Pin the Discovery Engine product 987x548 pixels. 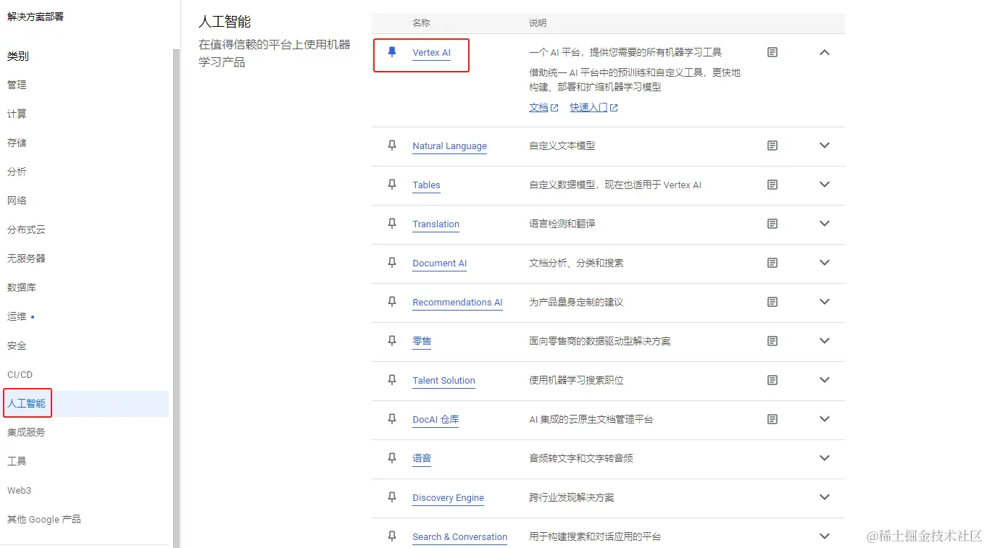(392, 497)
